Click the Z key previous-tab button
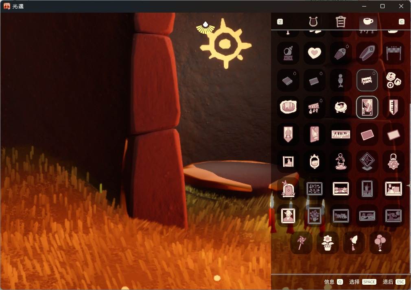The image size is (411, 290). coord(280,22)
